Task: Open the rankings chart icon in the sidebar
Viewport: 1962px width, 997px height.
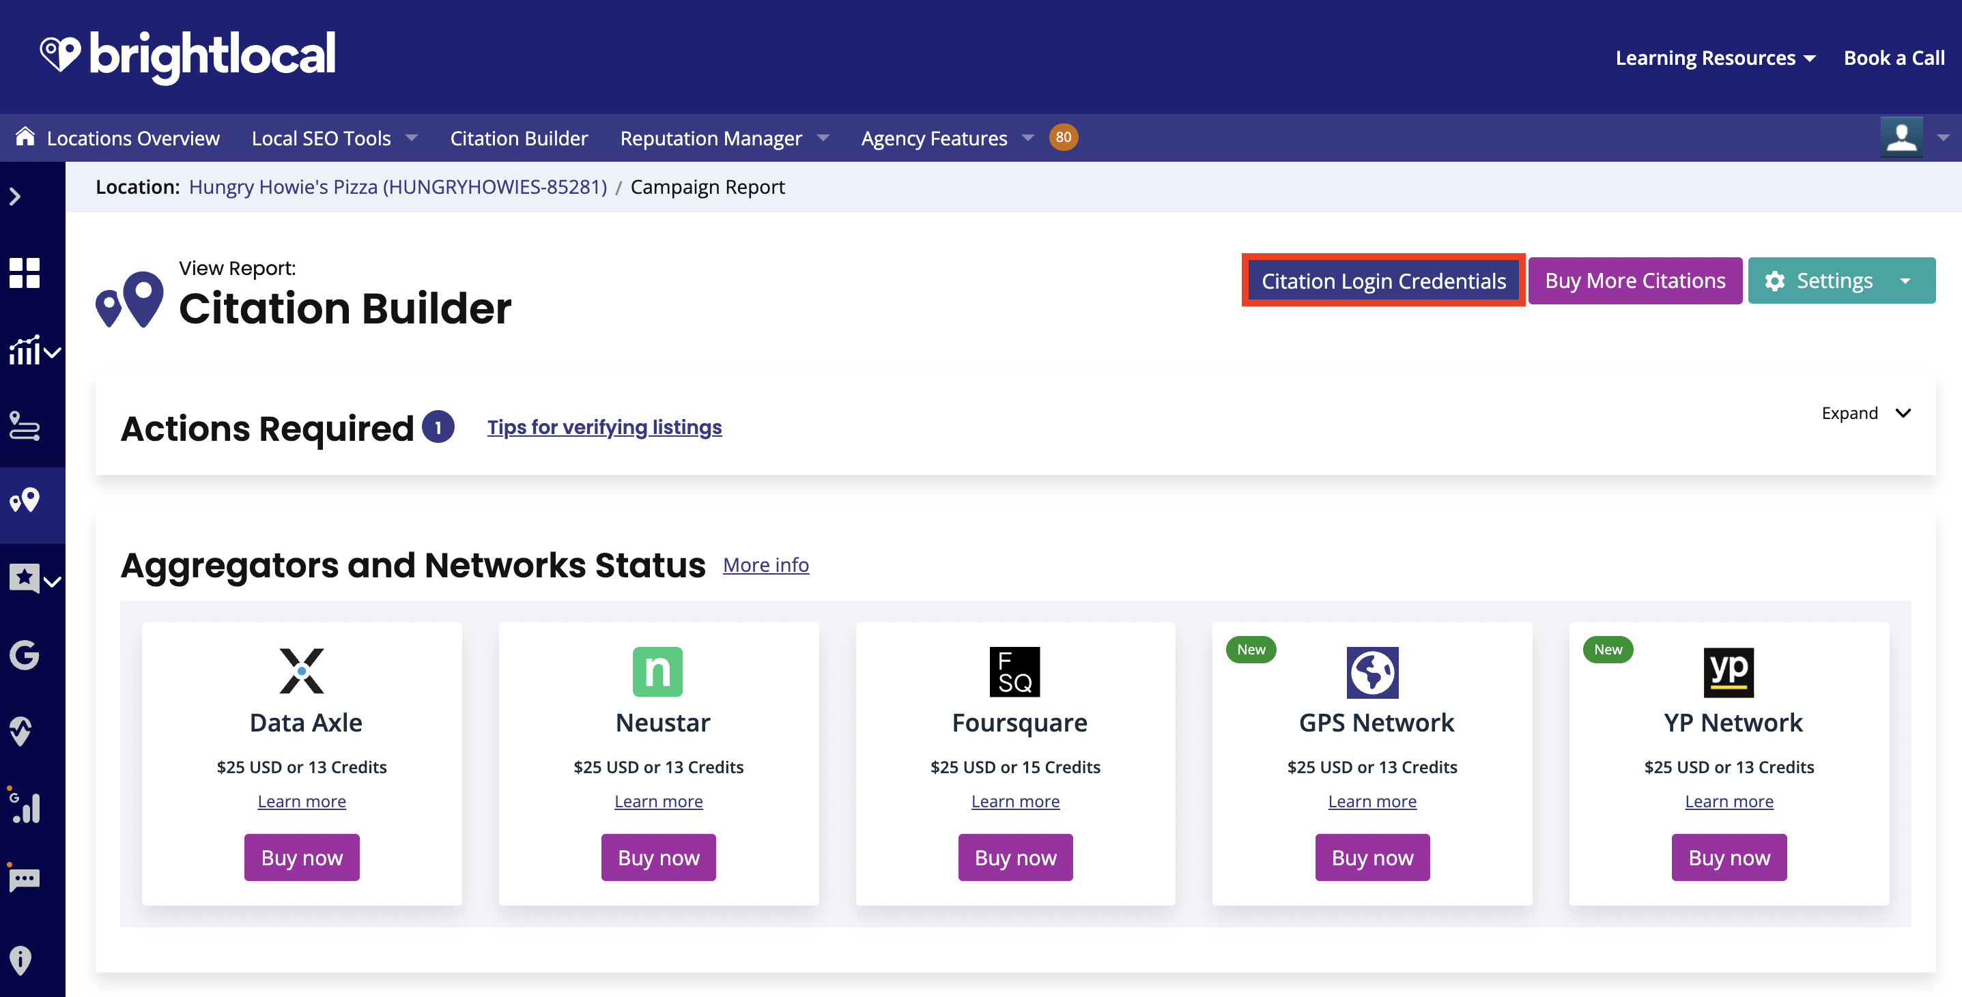Action: (x=25, y=351)
